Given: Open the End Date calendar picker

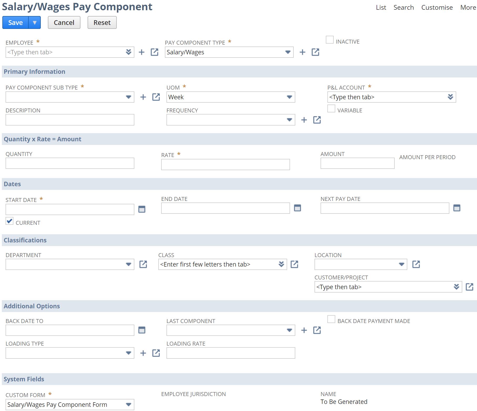Looking at the screenshot, I should click(297, 208).
